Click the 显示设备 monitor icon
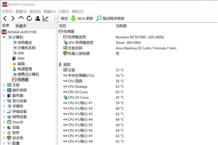Viewport: 218px width, 145px height. pyautogui.click(x=9, y=101)
